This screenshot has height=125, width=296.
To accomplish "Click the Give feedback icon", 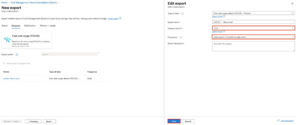I will click(278, 120).
